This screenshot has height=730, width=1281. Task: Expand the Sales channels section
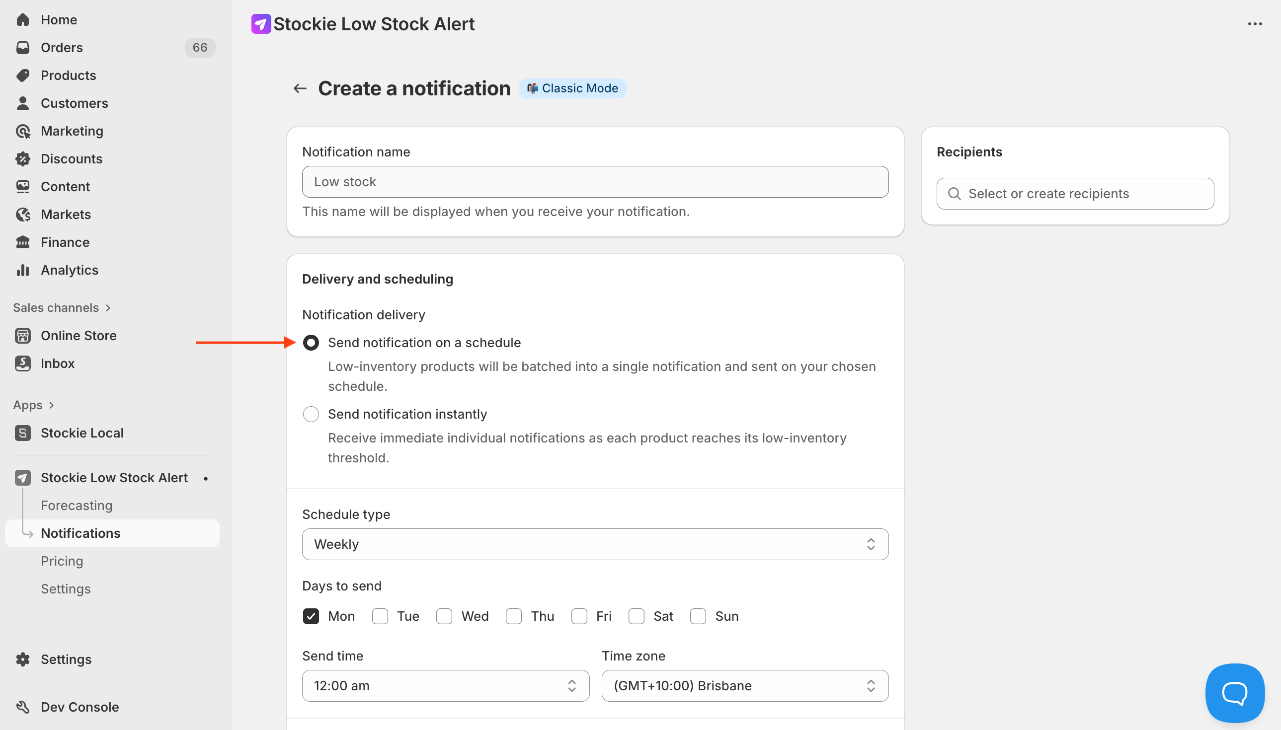pos(62,308)
